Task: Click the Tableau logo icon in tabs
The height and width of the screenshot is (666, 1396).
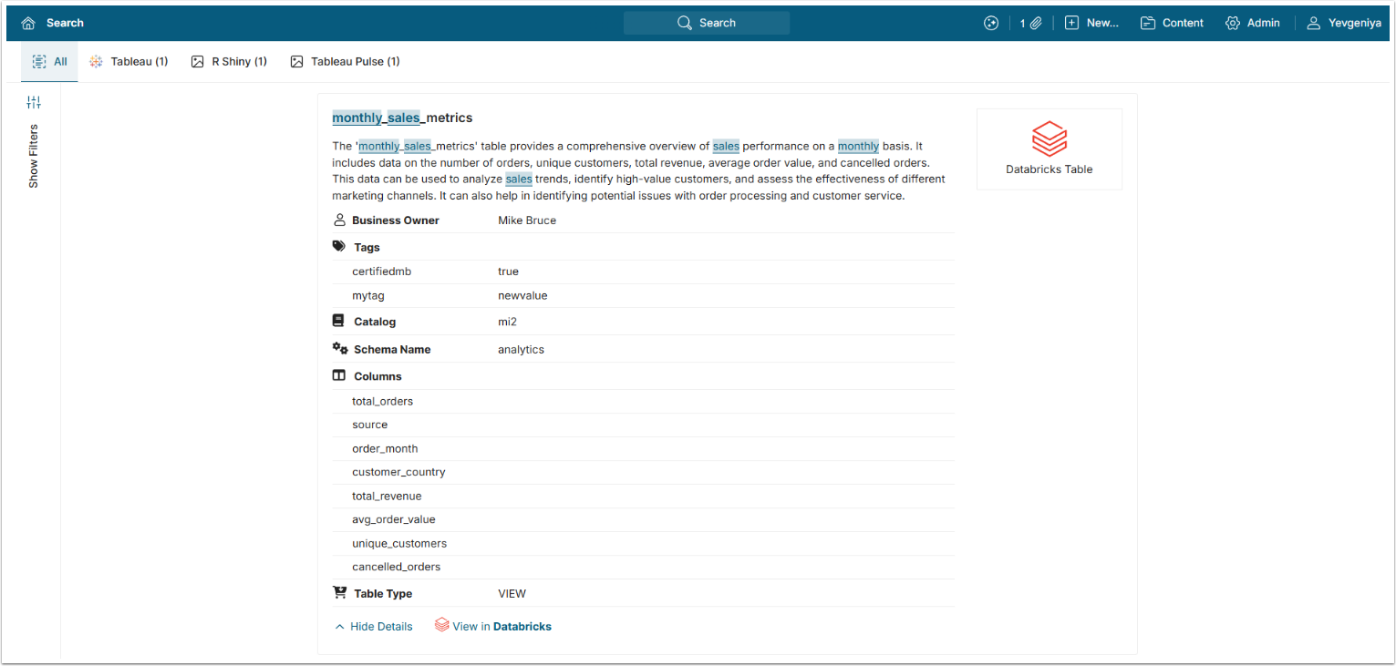Action: pyautogui.click(x=96, y=61)
